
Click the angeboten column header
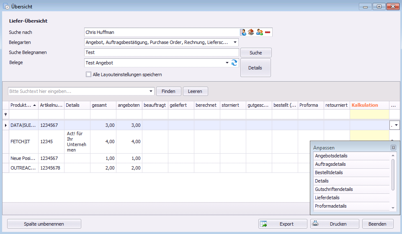[x=129, y=105]
